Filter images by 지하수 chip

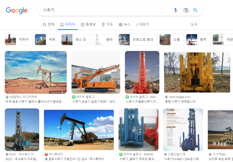(x=19, y=39)
